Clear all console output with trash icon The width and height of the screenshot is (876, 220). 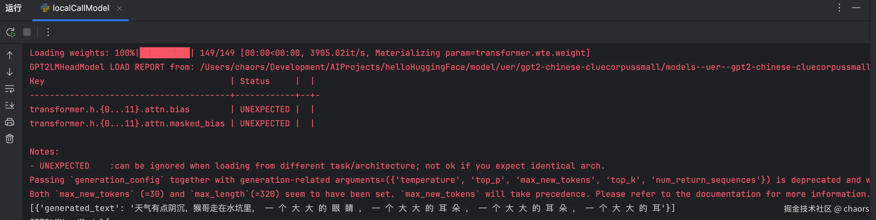tap(10, 139)
